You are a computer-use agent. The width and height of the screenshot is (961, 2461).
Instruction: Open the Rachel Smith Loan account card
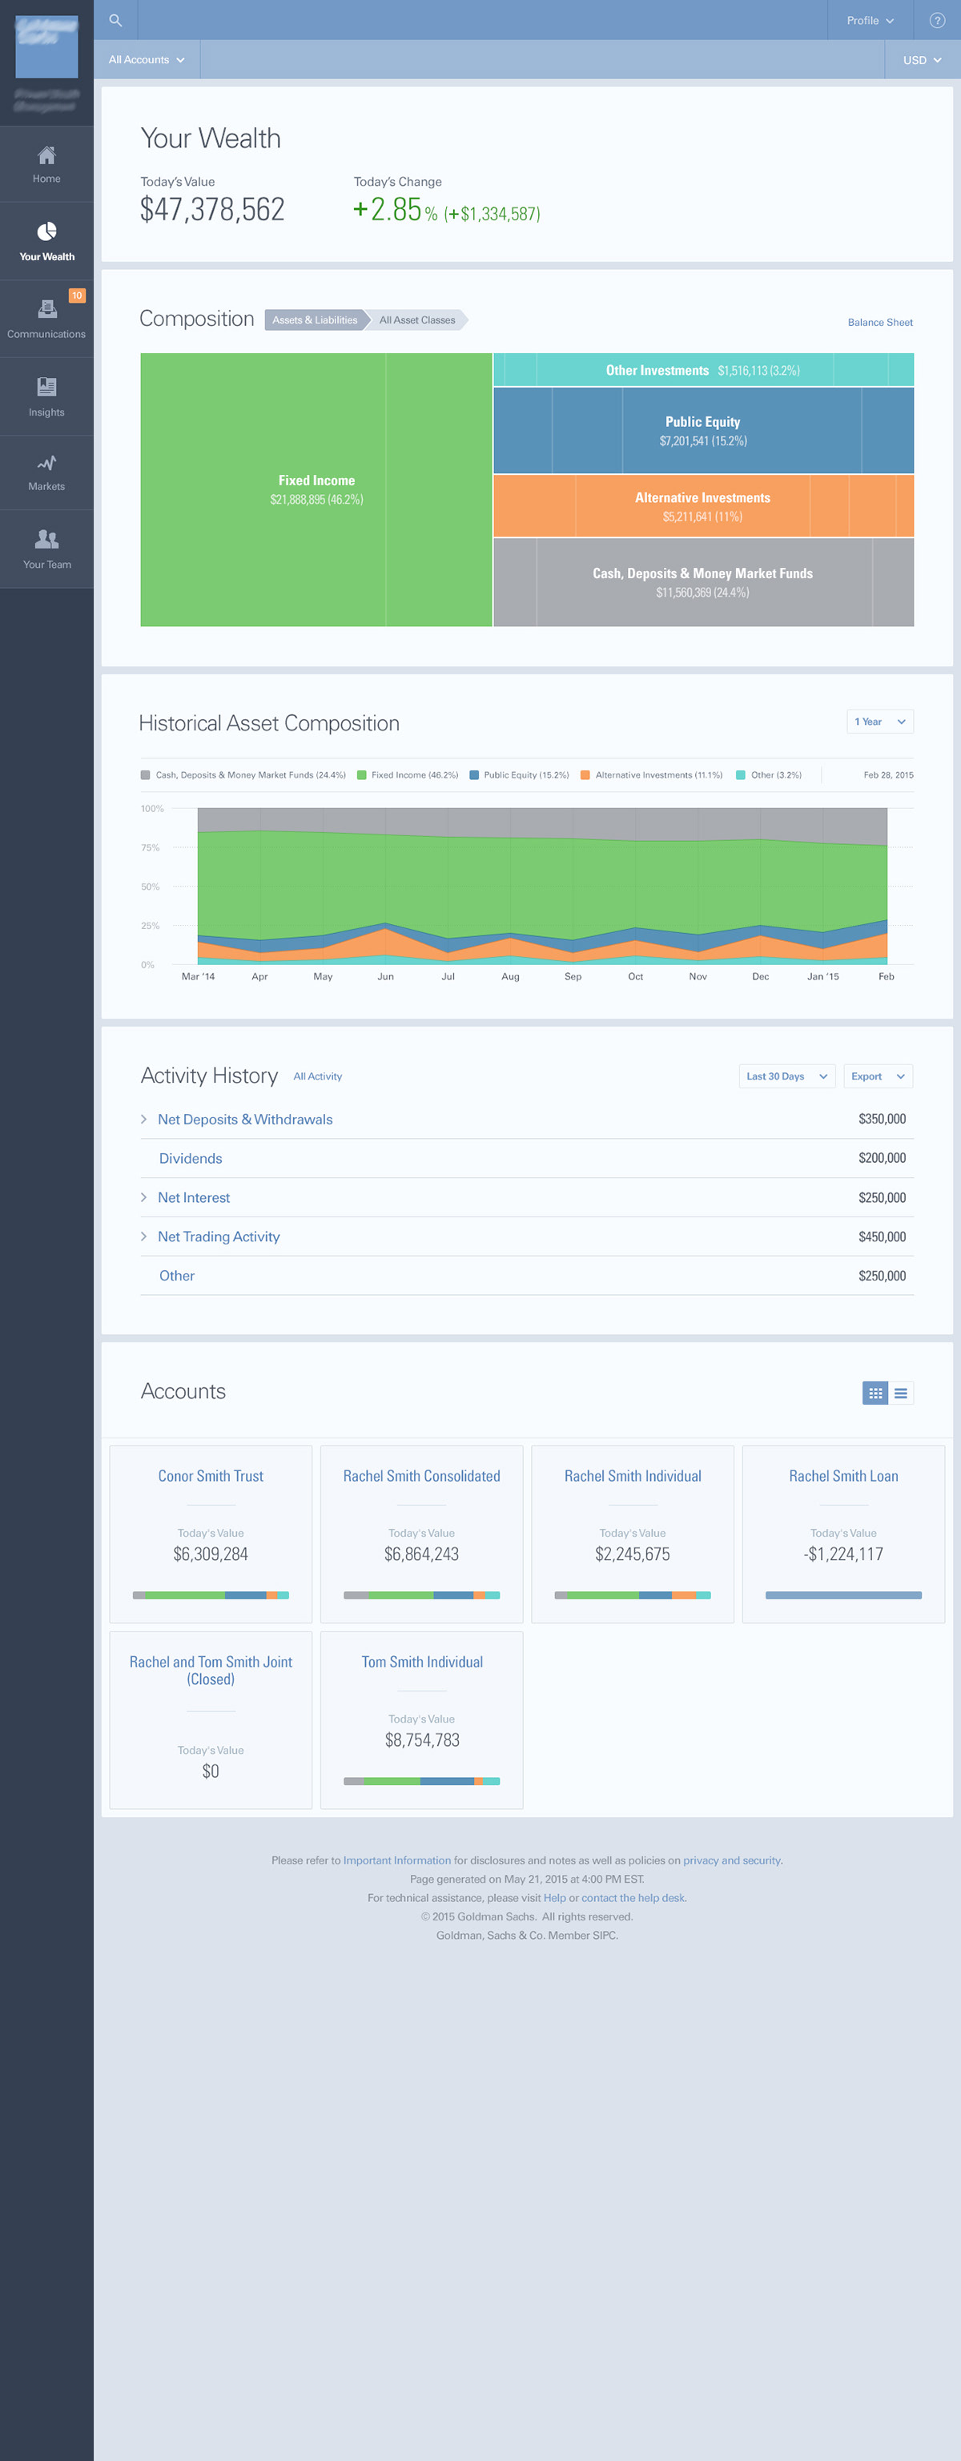tap(843, 1534)
